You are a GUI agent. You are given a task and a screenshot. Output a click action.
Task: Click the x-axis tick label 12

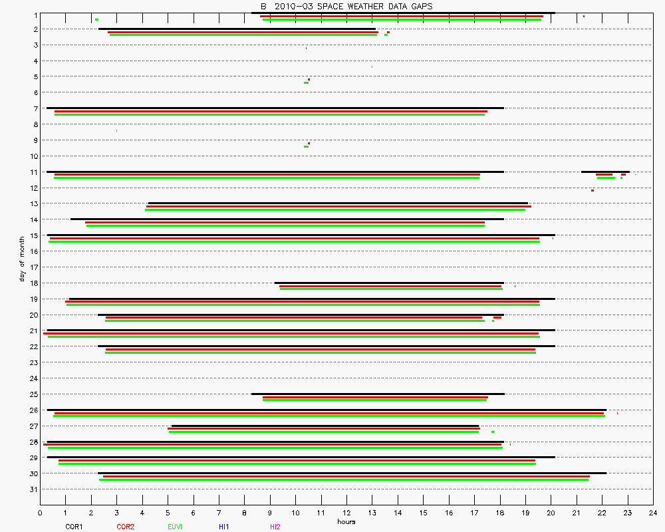point(346,513)
